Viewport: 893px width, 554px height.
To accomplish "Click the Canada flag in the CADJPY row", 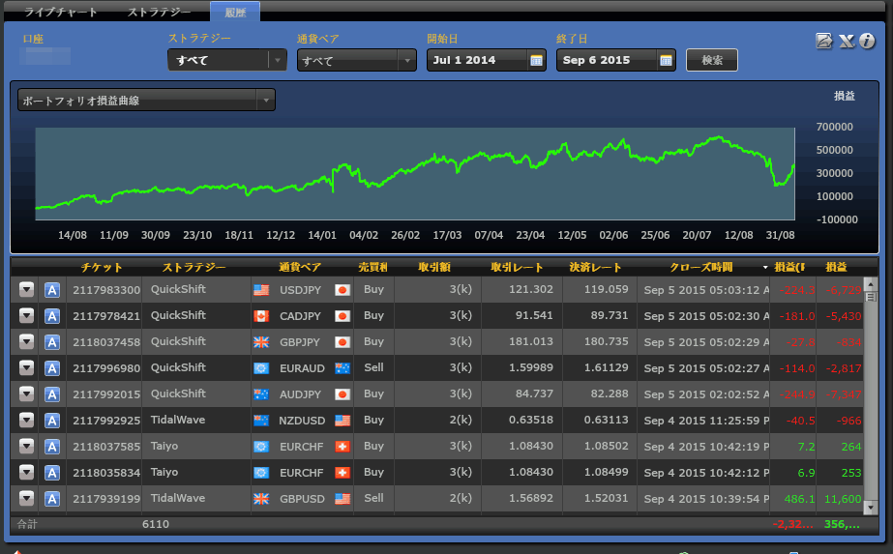I will (261, 316).
